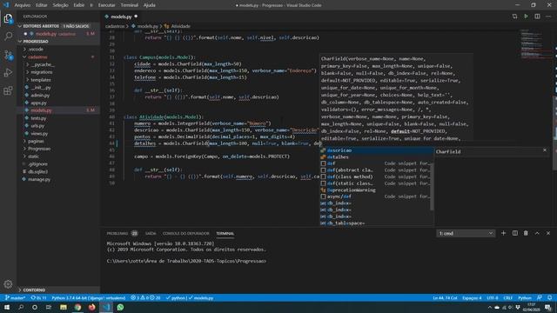Open Chrome from the taskbar
557x313 pixels.
tap(77, 307)
